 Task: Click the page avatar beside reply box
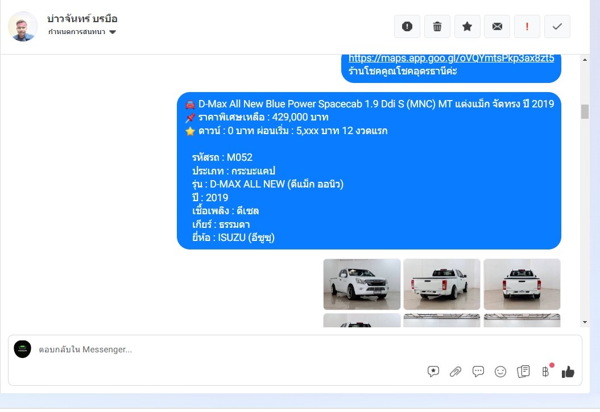[23, 349]
